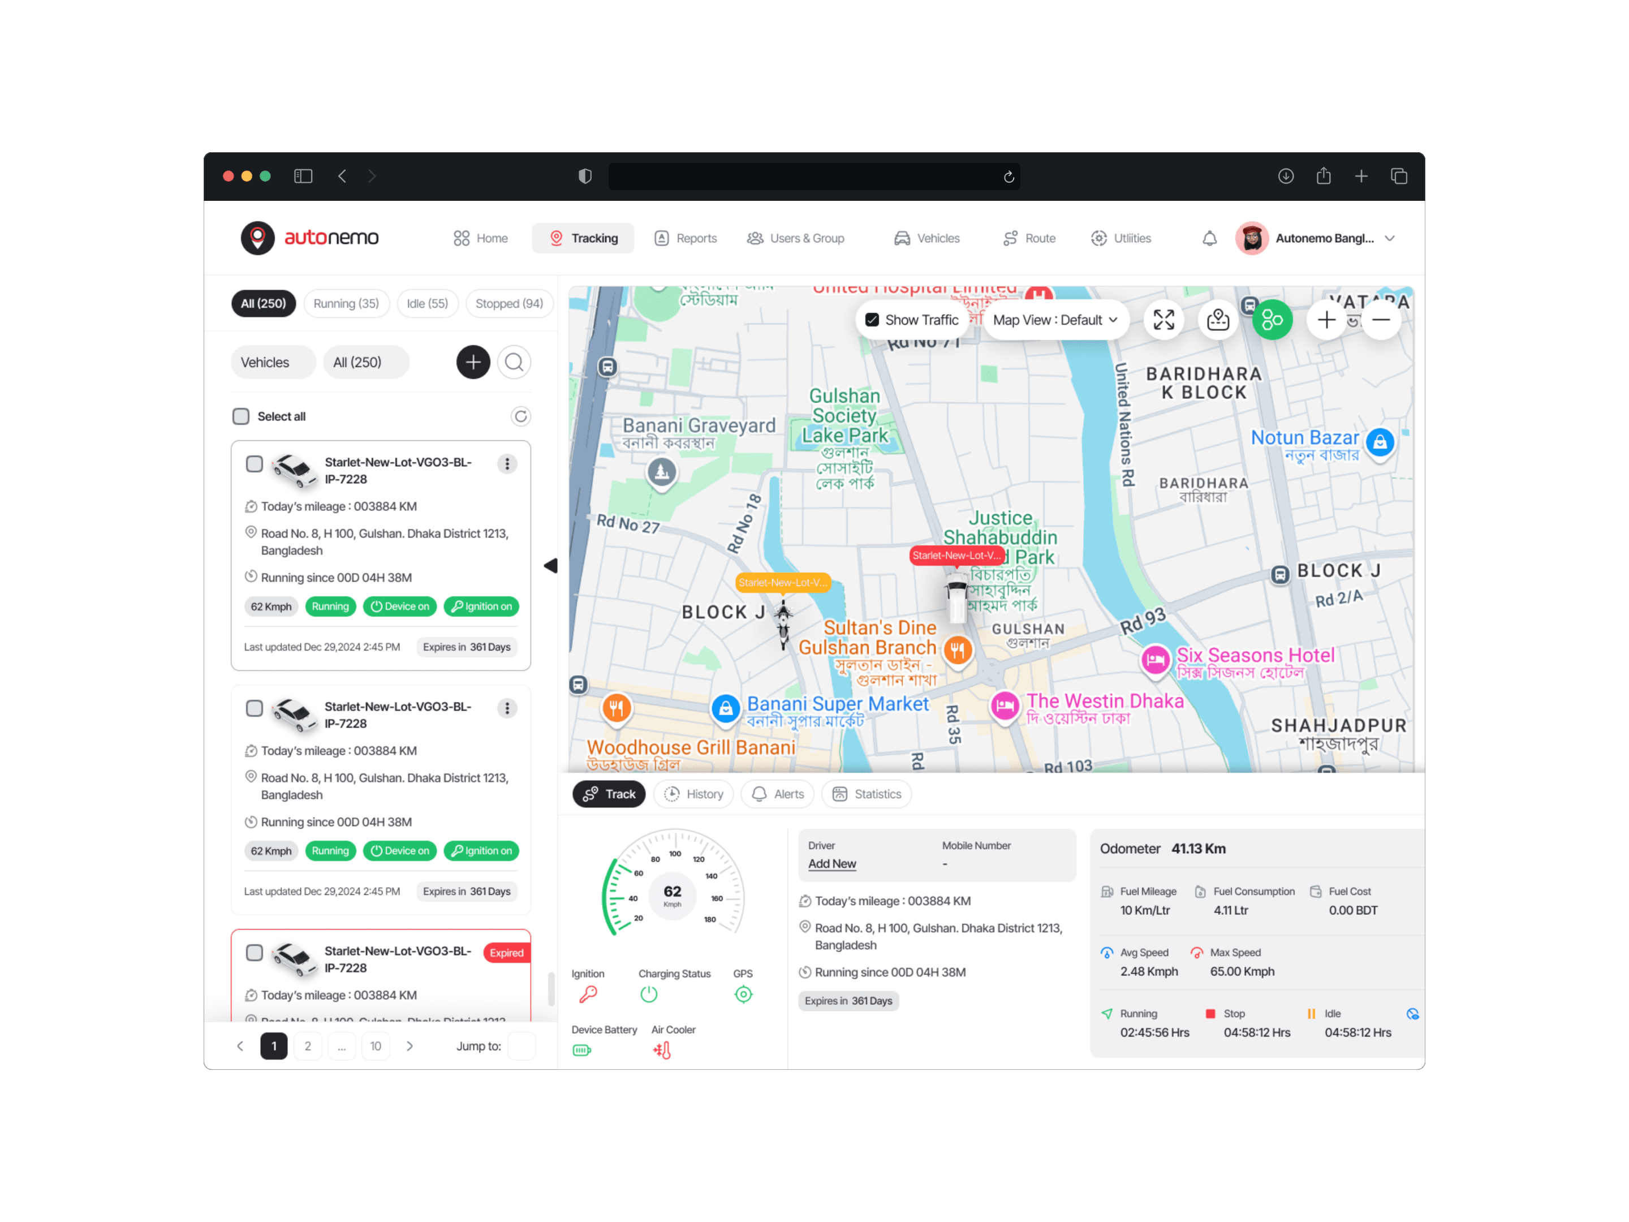1629x1222 pixels.
Task: Open first vehicle card options menu
Action: [x=507, y=463]
